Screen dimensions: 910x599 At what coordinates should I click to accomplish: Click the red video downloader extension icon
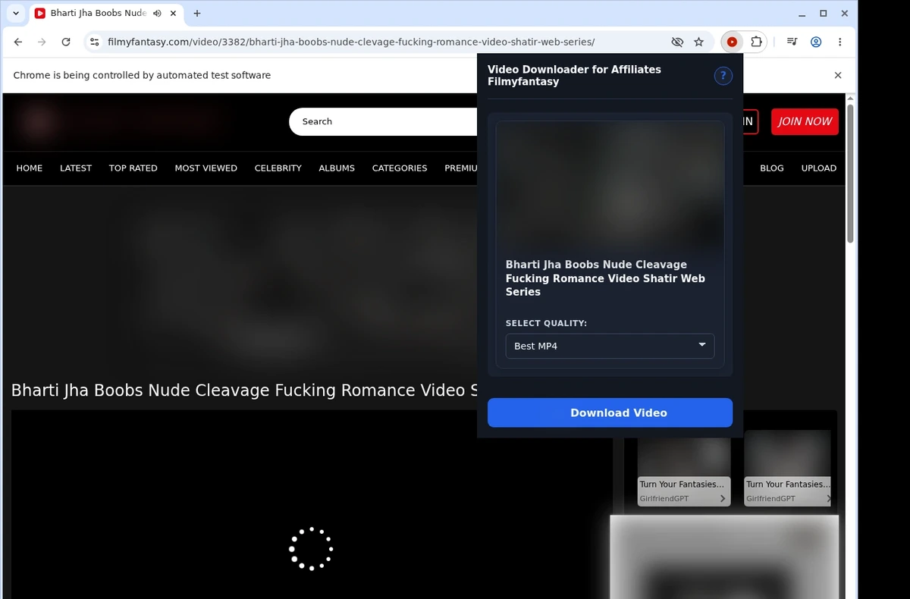coord(732,42)
